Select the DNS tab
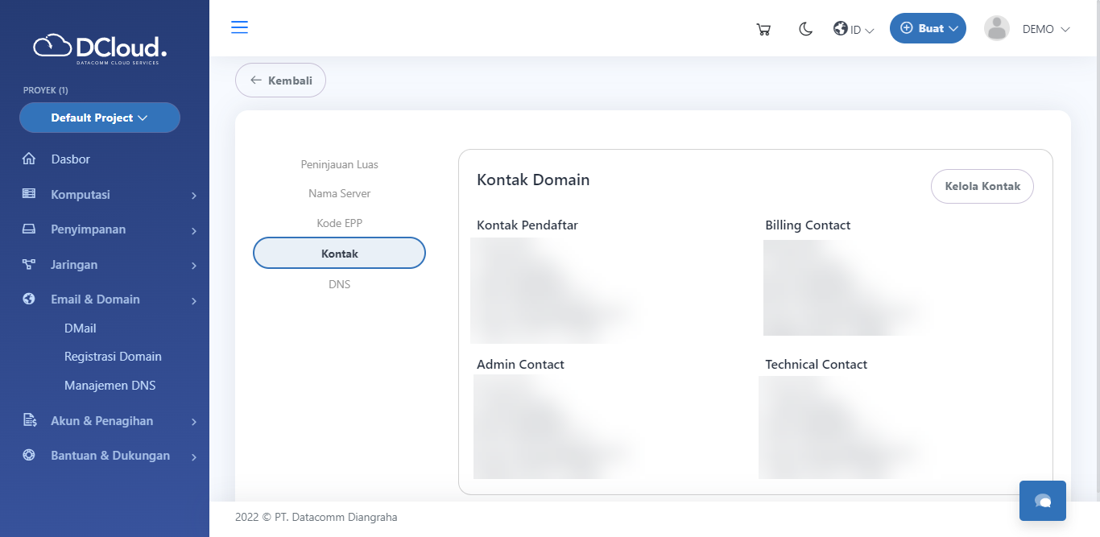Screen dimensions: 1100x537 [339, 284]
